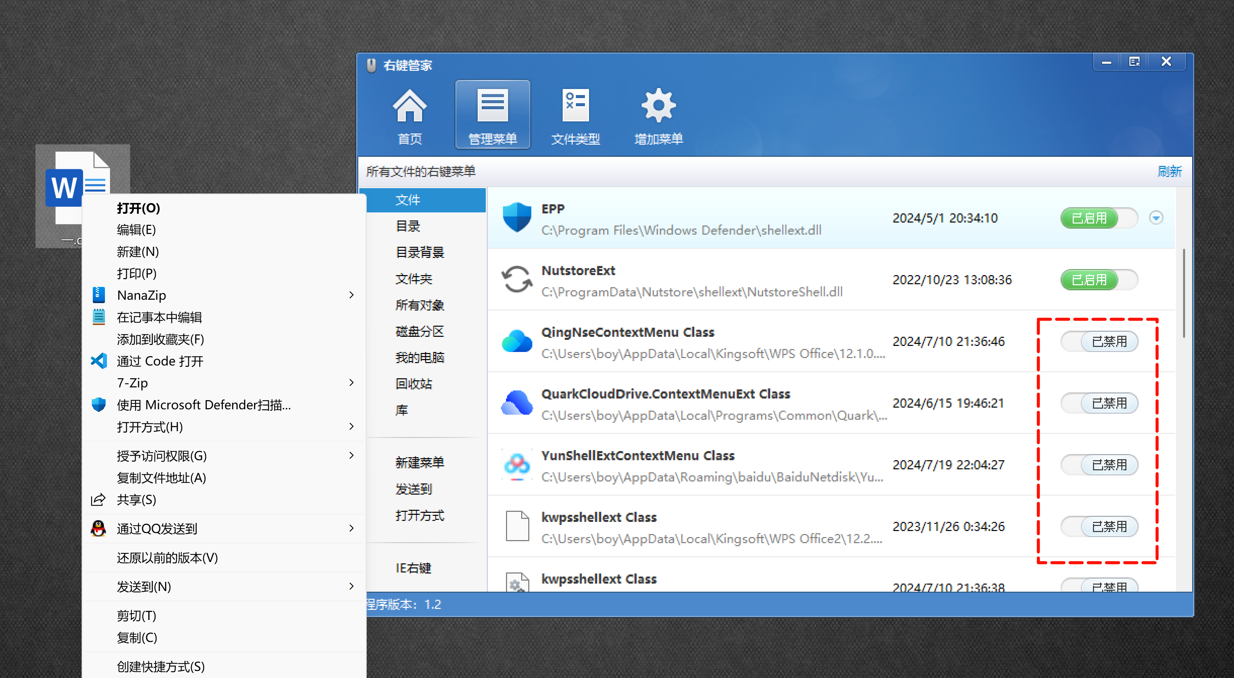Enable the YunShellExtContextMenu Class switch
Screen dimensions: 1234x678
[1099, 465]
